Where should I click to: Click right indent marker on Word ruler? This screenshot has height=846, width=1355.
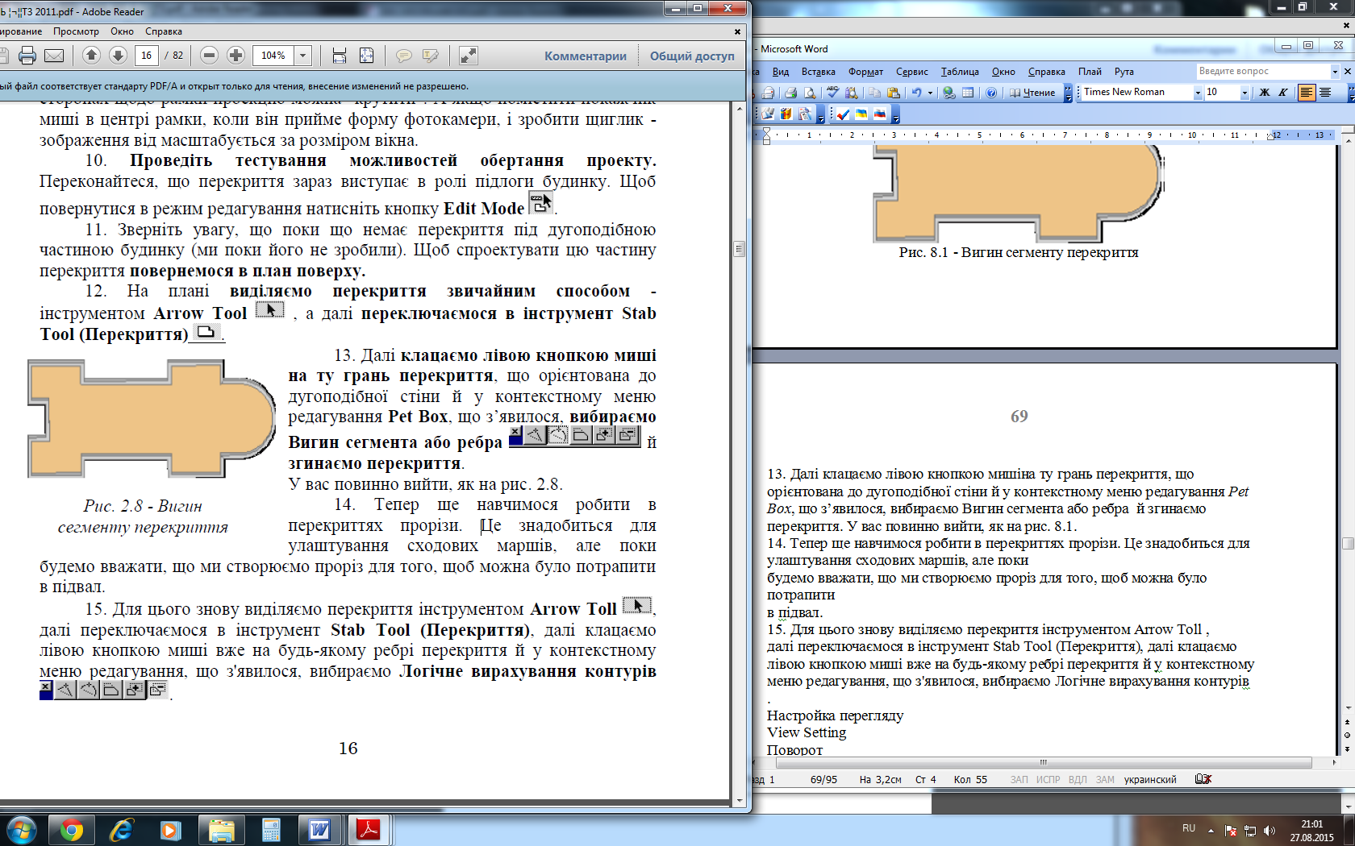point(1270,137)
